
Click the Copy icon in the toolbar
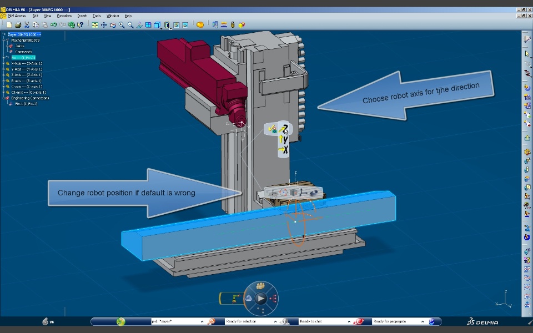pos(36,25)
